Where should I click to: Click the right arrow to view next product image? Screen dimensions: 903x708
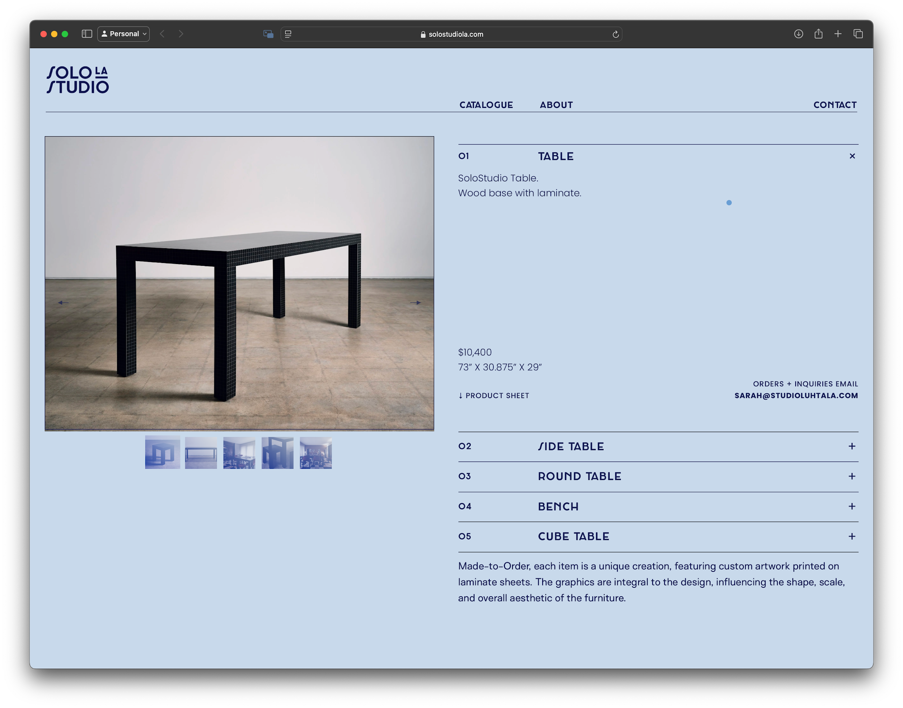click(x=416, y=302)
